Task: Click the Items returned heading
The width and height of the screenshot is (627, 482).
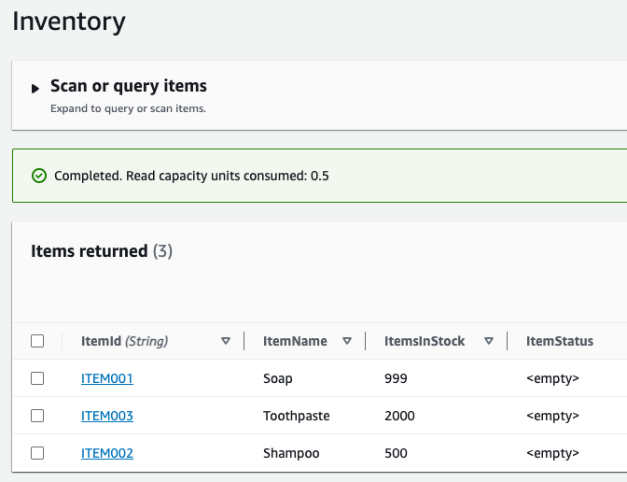Action: pyautogui.click(x=90, y=250)
